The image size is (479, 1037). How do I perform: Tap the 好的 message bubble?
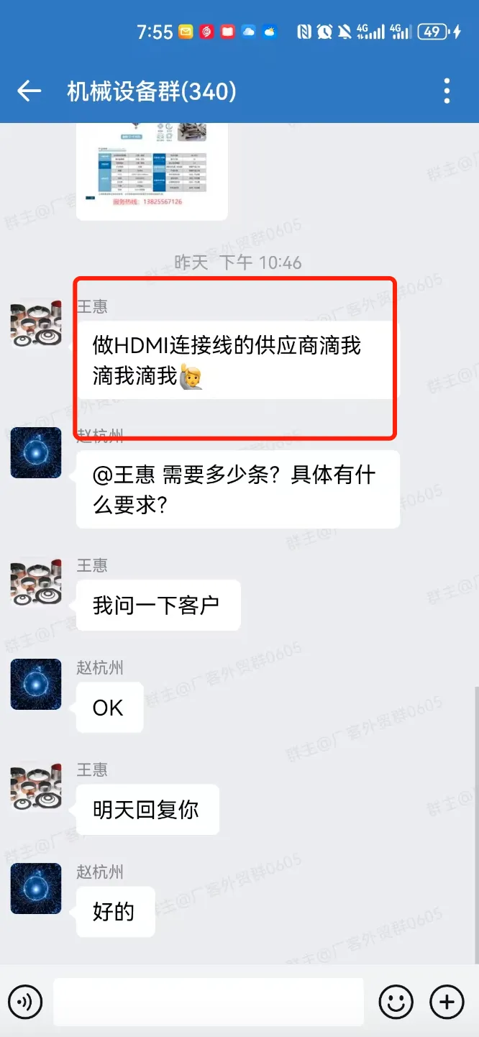pos(115,912)
